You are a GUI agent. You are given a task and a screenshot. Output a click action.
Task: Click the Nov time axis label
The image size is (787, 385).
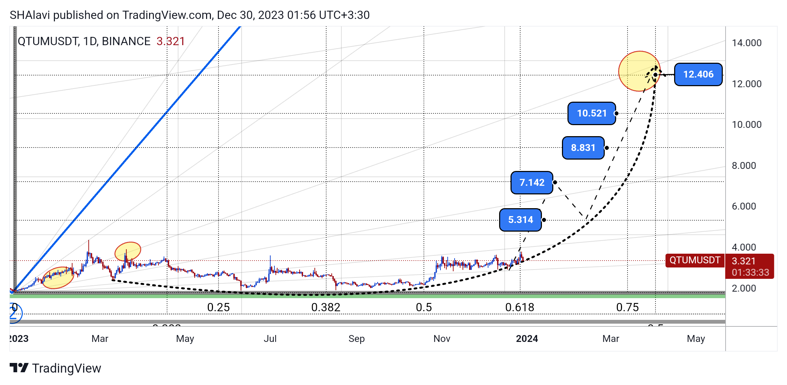click(x=442, y=339)
